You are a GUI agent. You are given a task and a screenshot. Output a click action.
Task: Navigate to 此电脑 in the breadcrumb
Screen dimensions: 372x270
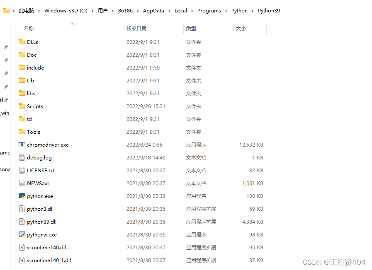tap(27, 11)
